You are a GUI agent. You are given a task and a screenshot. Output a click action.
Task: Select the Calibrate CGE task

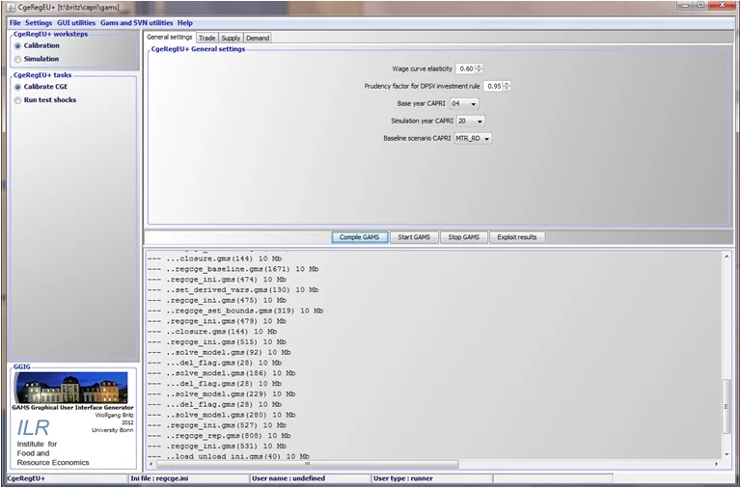point(17,87)
